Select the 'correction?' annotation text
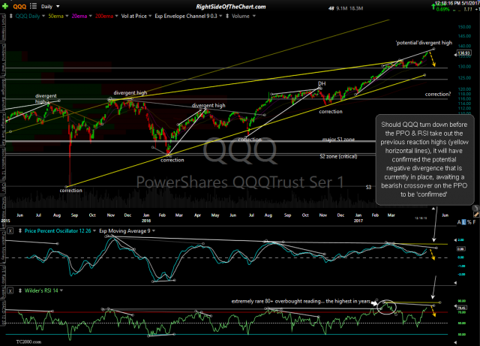 pyautogui.click(x=438, y=94)
